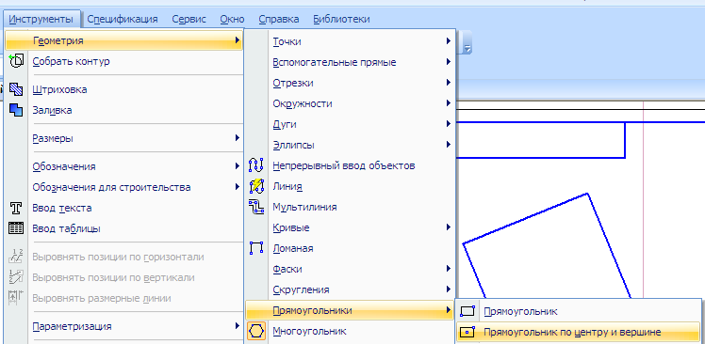Screen dimensions: 705x344
Task: Open the Спецификация menu
Action: pyautogui.click(x=123, y=19)
